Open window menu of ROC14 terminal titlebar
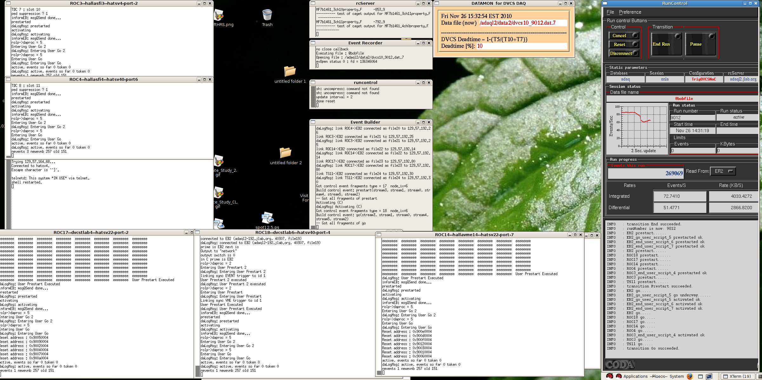 click(x=379, y=235)
